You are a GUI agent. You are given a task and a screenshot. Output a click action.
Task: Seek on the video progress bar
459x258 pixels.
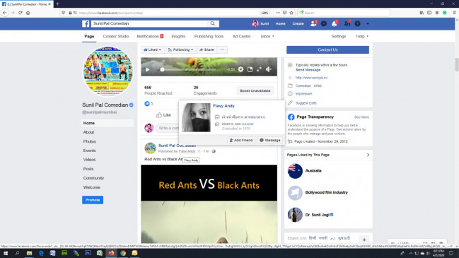(x=189, y=69)
